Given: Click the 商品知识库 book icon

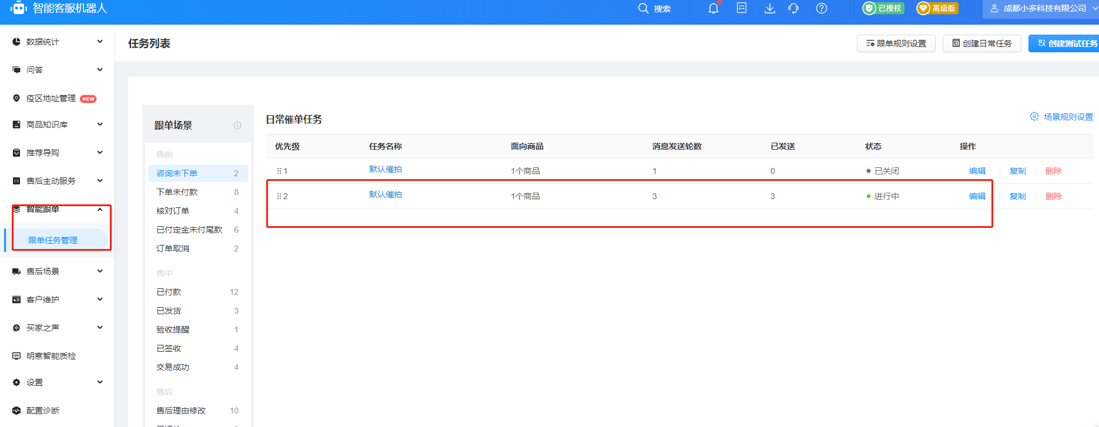Looking at the screenshot, I should 16,125.
